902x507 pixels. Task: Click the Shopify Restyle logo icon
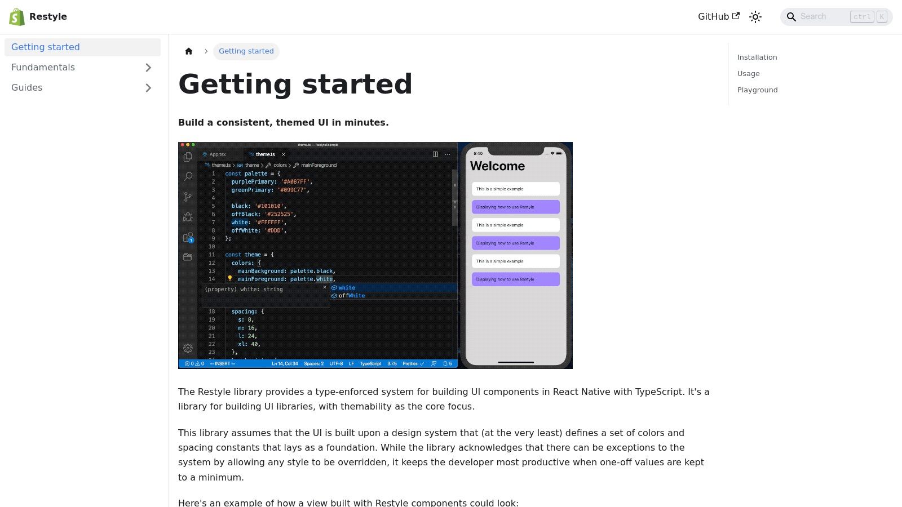16,16
